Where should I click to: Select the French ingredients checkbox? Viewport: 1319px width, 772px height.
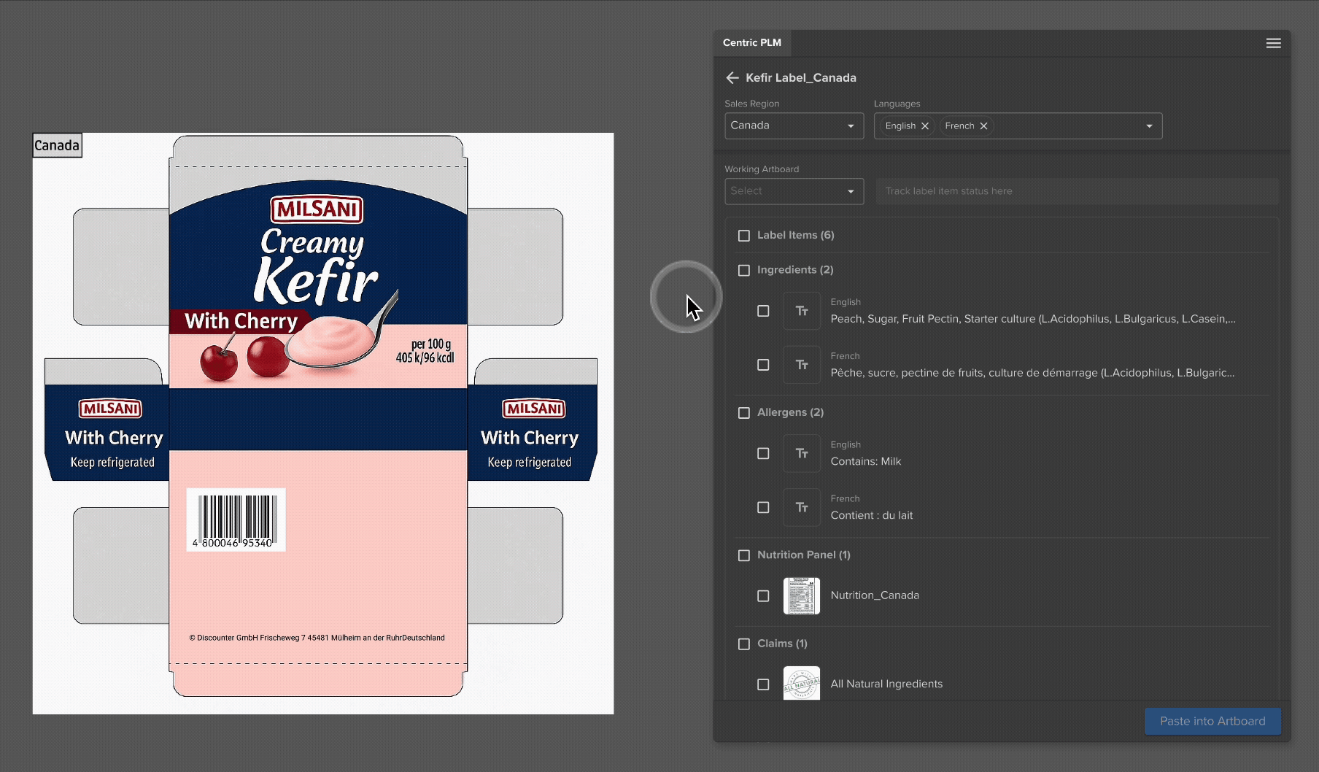click(x=763, y=365)
